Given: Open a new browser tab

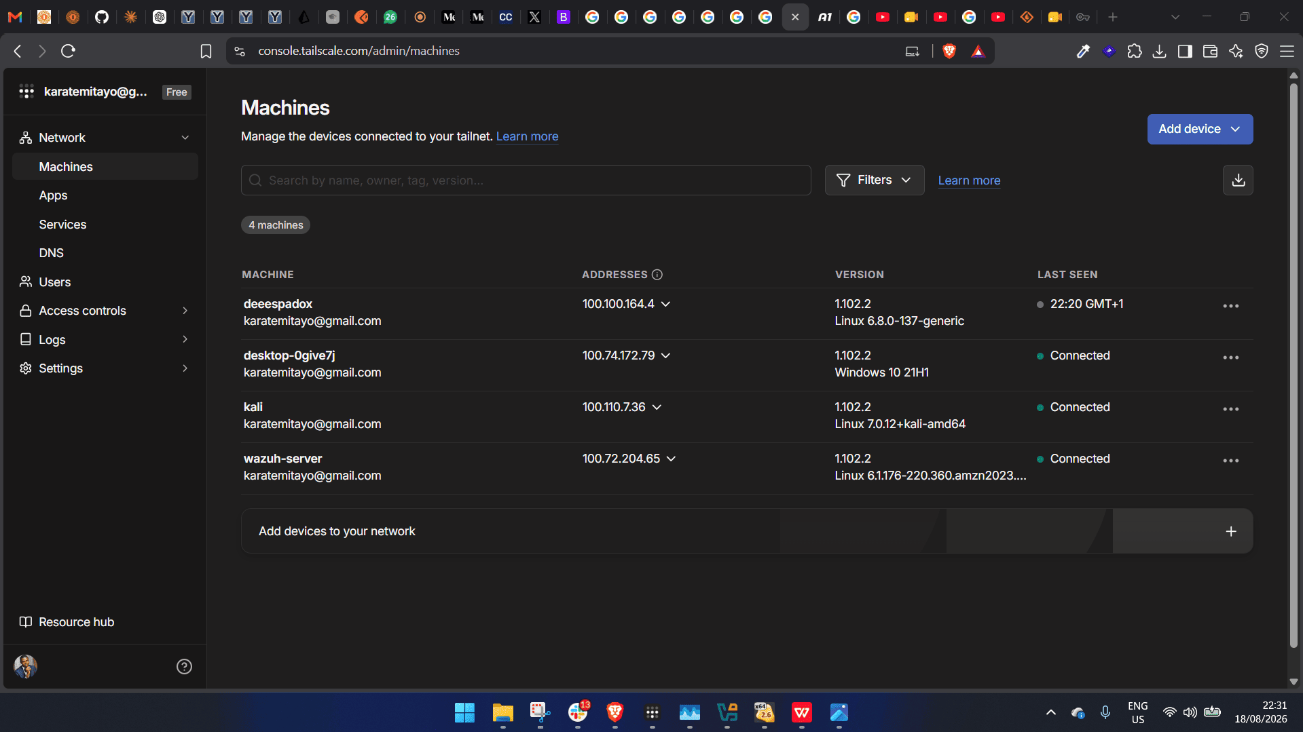Looking at the screenshot, I should pyautogui.click(x=1112, y=17).
